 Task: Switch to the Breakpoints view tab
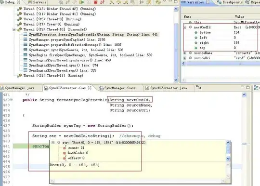(230, 2)
